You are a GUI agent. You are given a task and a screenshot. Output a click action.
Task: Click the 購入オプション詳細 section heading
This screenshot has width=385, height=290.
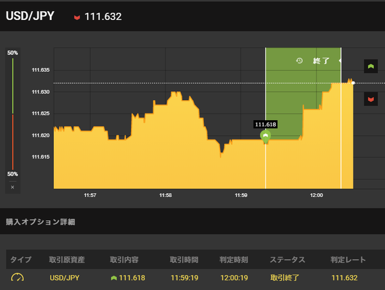point(40,222)
